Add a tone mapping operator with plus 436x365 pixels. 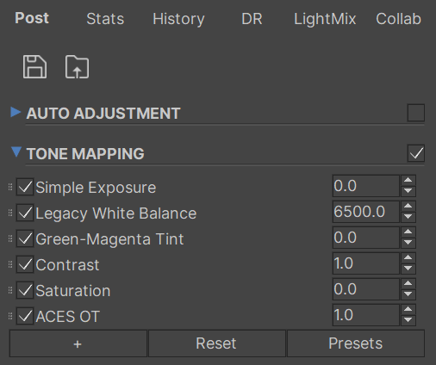pyautogui.click(x=78, y=343)
